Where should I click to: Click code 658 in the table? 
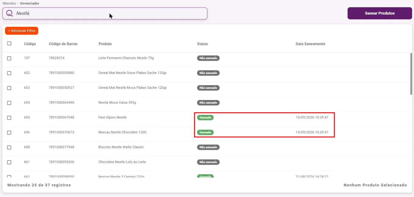pyautogui.click(x=27, y=147)
